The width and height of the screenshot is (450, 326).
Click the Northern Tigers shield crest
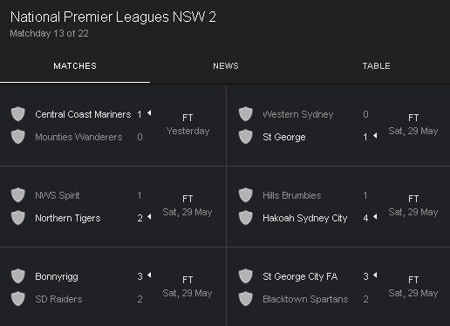[x=18, y=218]
